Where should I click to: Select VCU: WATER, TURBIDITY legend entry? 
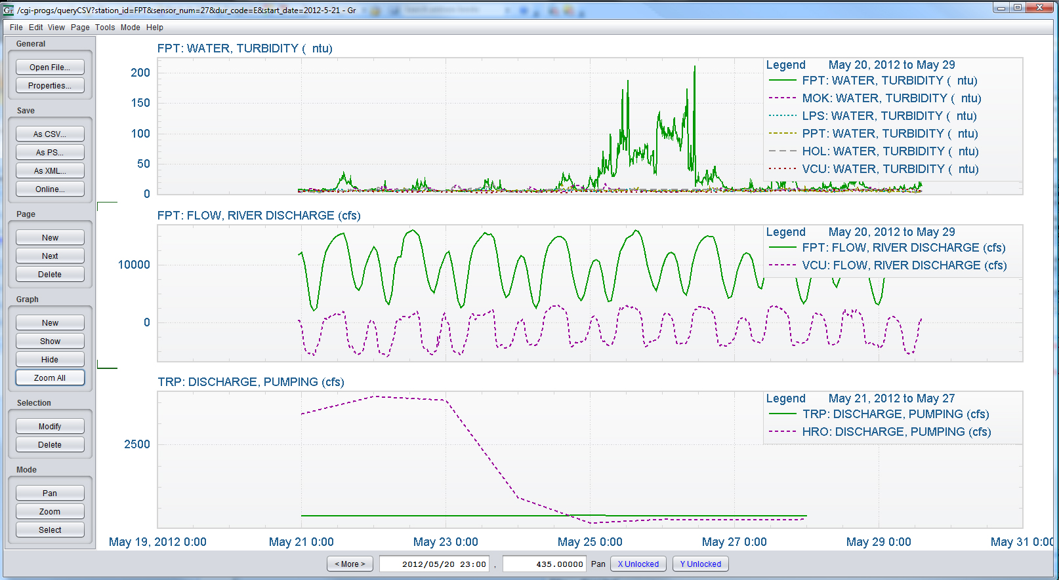point(890,169)
